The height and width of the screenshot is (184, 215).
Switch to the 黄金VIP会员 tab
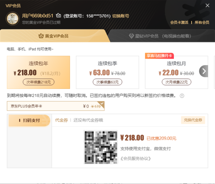pyautogui.click(x=54, y=36)
